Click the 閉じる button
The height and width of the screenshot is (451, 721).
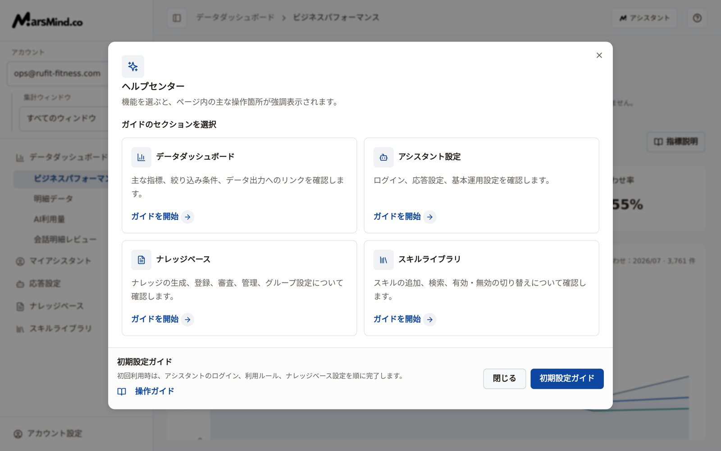tap(504, 379)
